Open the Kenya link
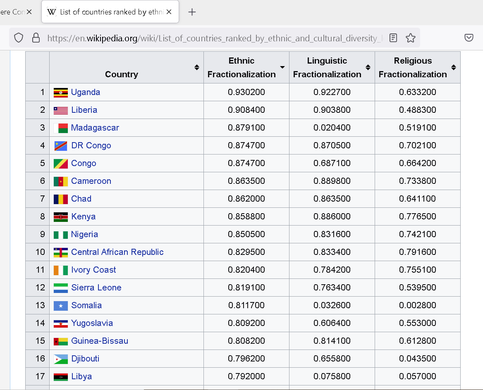This screenshot has height=390, width=483. pos(83,217)
